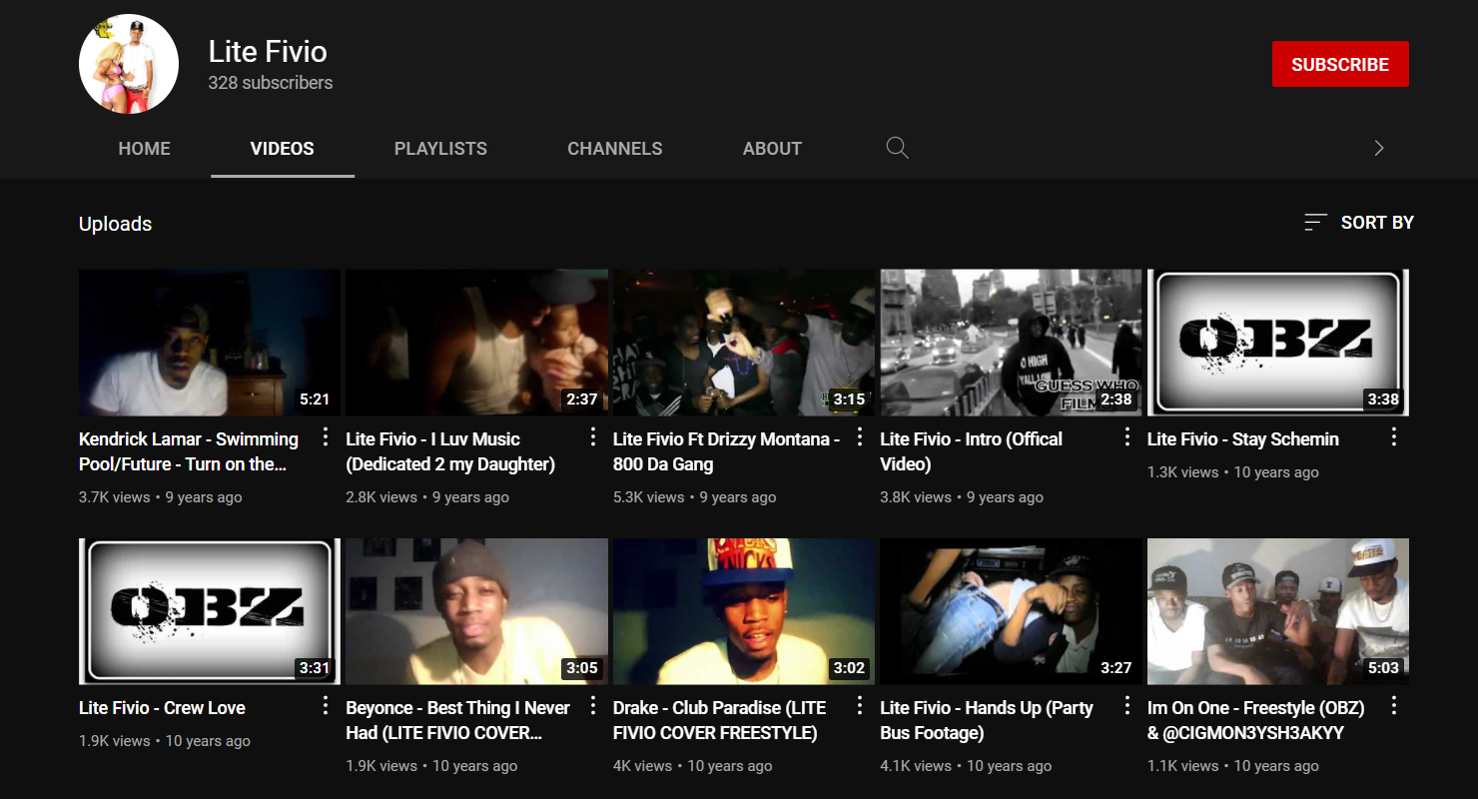
Task: Open options menu for Kendrick Lamar Swimming Pool video
Action: tap(326, 437)
